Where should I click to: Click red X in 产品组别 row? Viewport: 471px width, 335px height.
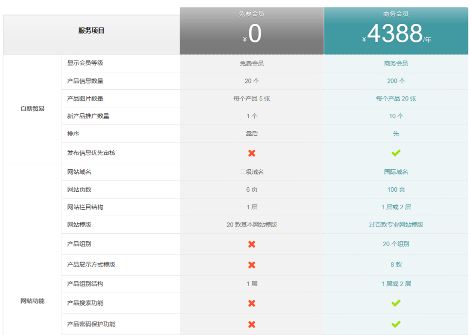coord(252,244)
